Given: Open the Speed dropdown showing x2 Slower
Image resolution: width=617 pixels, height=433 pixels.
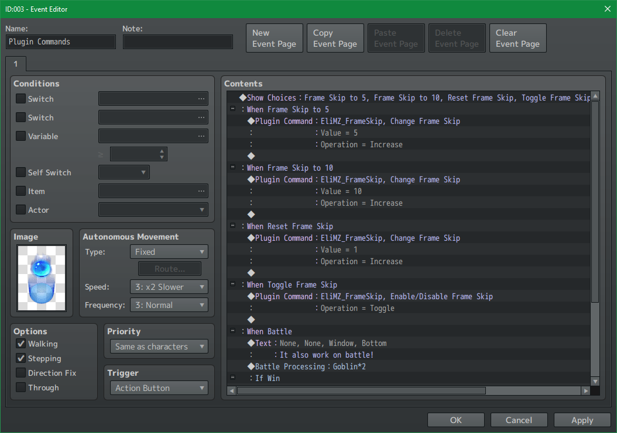Looking at the screenshot, I should point(169,287).
